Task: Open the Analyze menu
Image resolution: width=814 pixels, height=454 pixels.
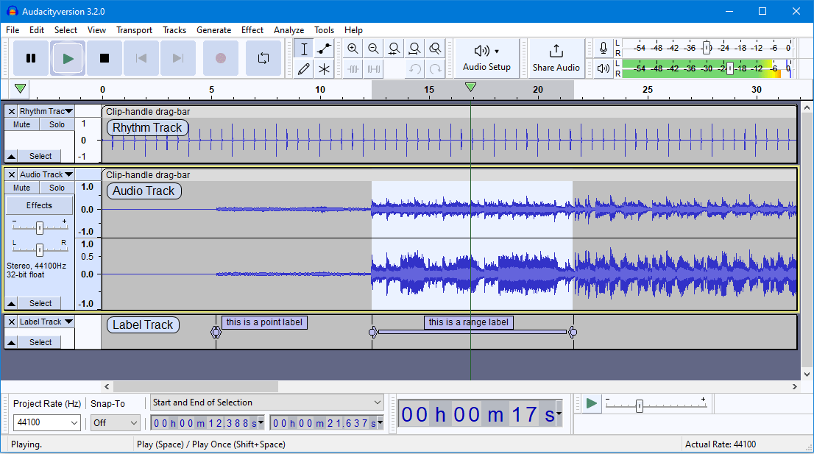Action: (289, 30)
